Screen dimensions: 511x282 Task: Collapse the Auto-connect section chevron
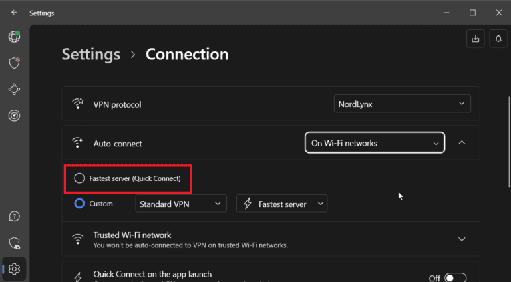click(462, 143)
